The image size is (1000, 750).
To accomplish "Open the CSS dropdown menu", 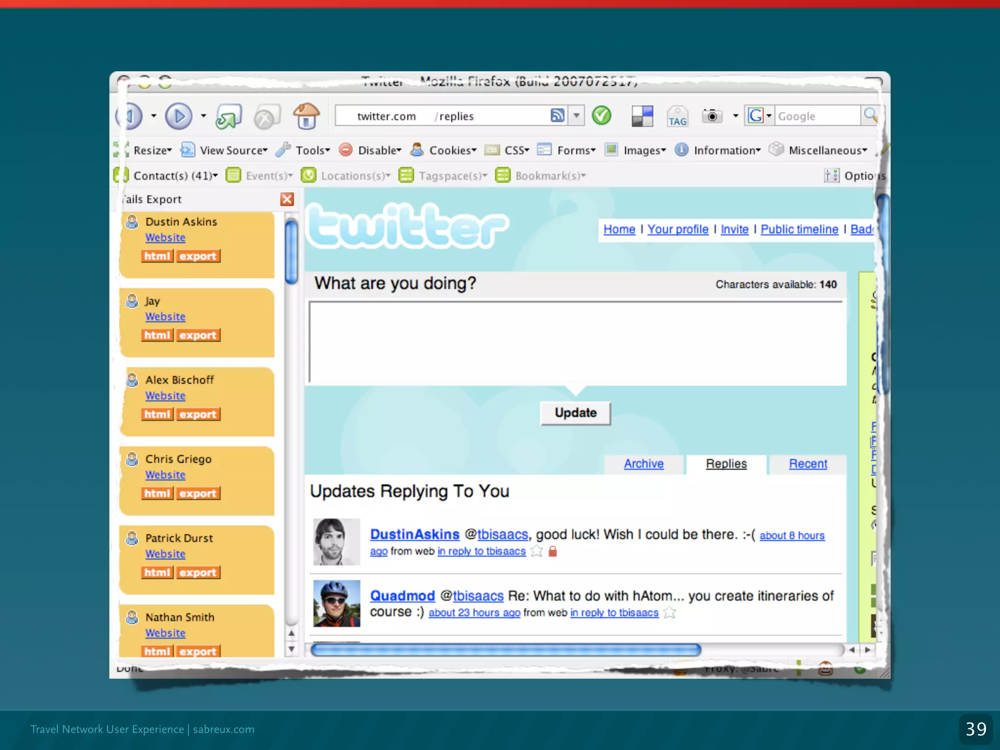I will pyautogui.click(x=507, y=150).
